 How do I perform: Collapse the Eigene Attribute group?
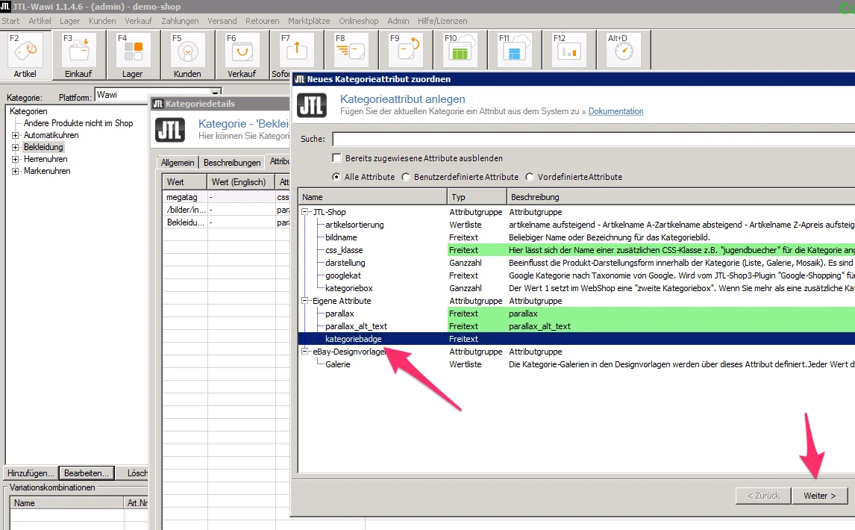click(x=305, y=301)
